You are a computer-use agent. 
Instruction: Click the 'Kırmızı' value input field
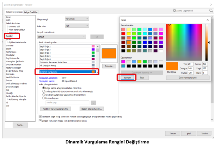[x=205, y=64]
